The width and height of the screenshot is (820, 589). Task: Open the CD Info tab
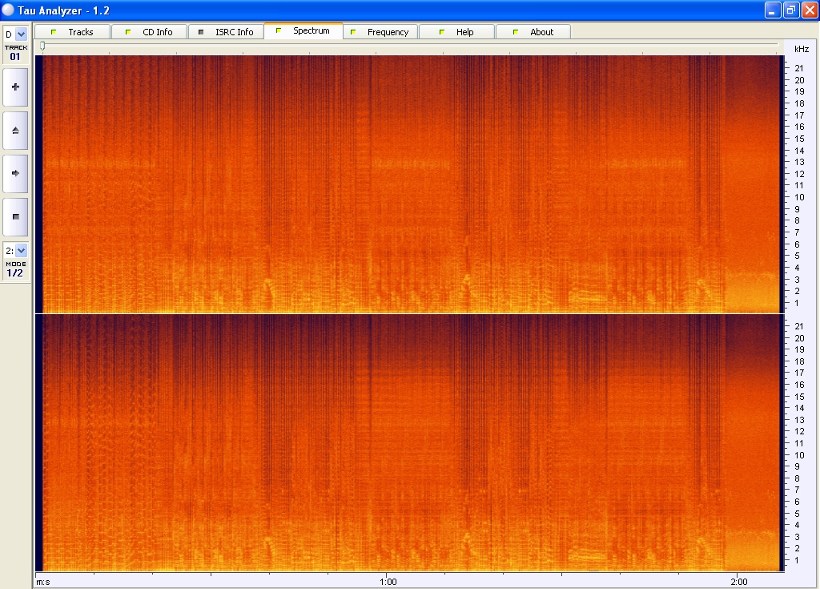149,32
